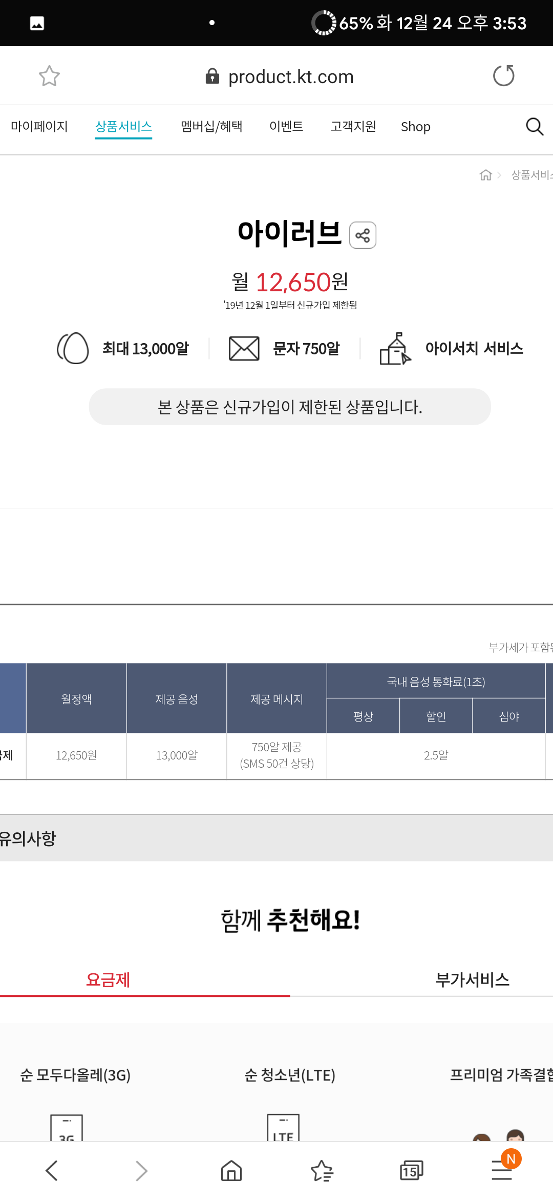
Task: Select the '19년 12월 1일부터 신규가입 제한됨 note
Action: point(290,305)
